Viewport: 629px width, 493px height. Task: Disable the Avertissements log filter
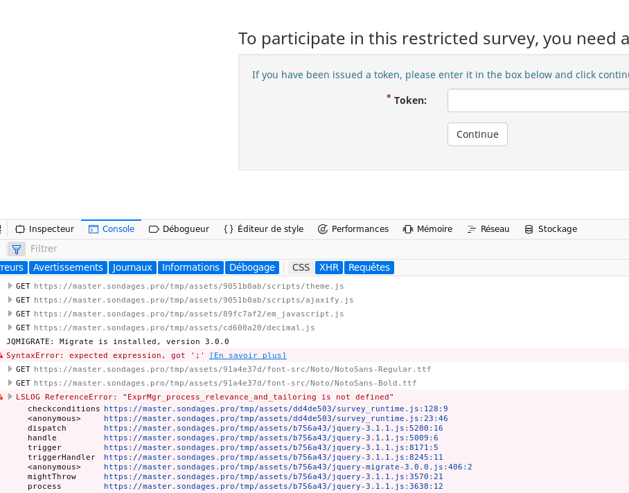click(68, 267)
